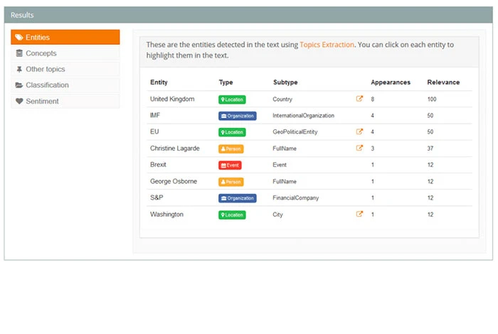498x334 pixels.
Task: Click the Organization badge for IMF
Action: pos(237,116)
